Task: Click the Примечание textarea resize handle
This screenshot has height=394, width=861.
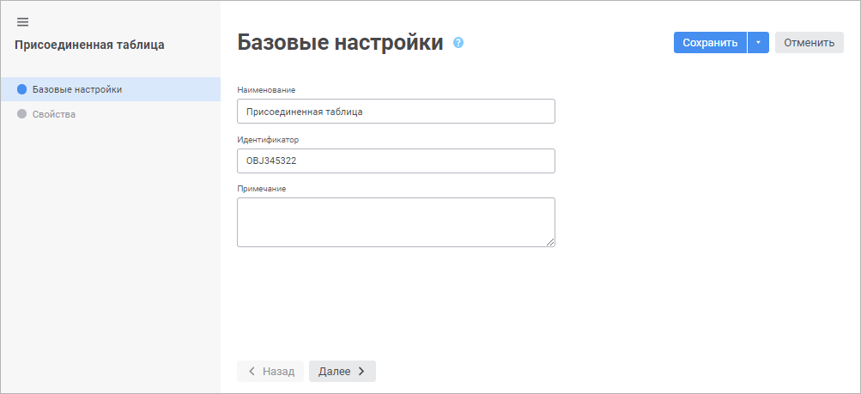Action: 550,242
